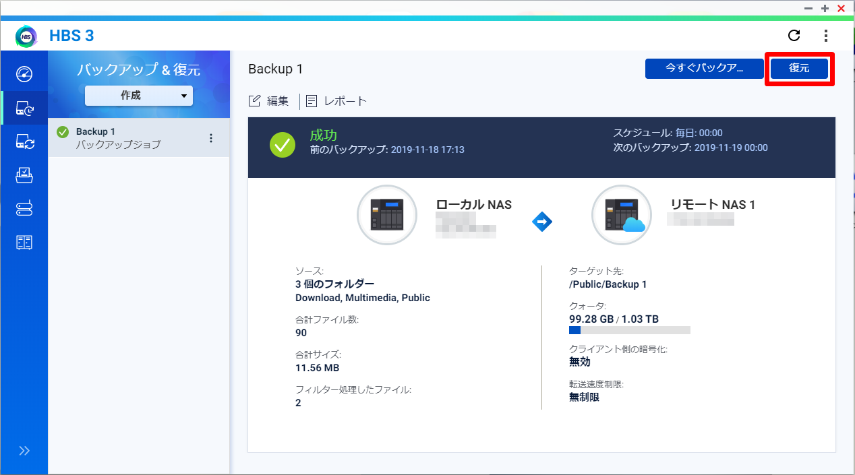Click the blue direction arrow between NAS devices

click(x=542, y=221)
